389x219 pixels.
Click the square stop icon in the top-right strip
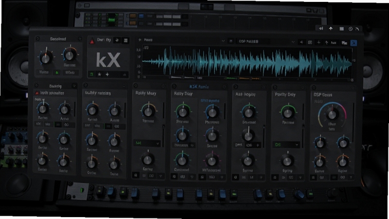pyautogui.click(x=342, y=29)
